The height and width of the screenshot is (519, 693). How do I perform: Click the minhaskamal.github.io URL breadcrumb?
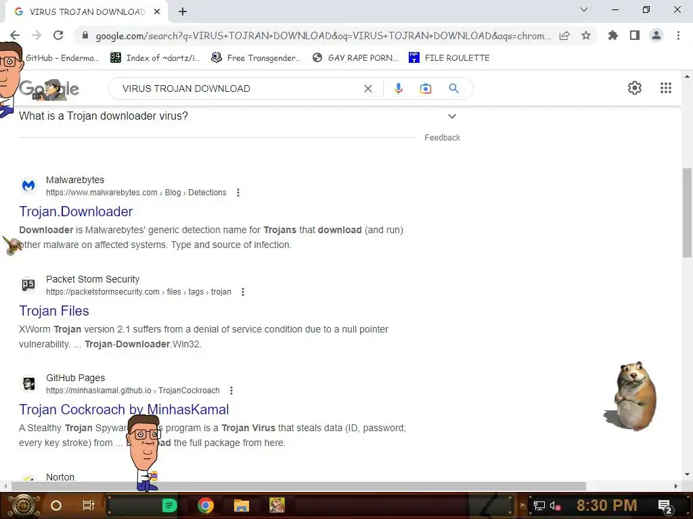(133, 391)
